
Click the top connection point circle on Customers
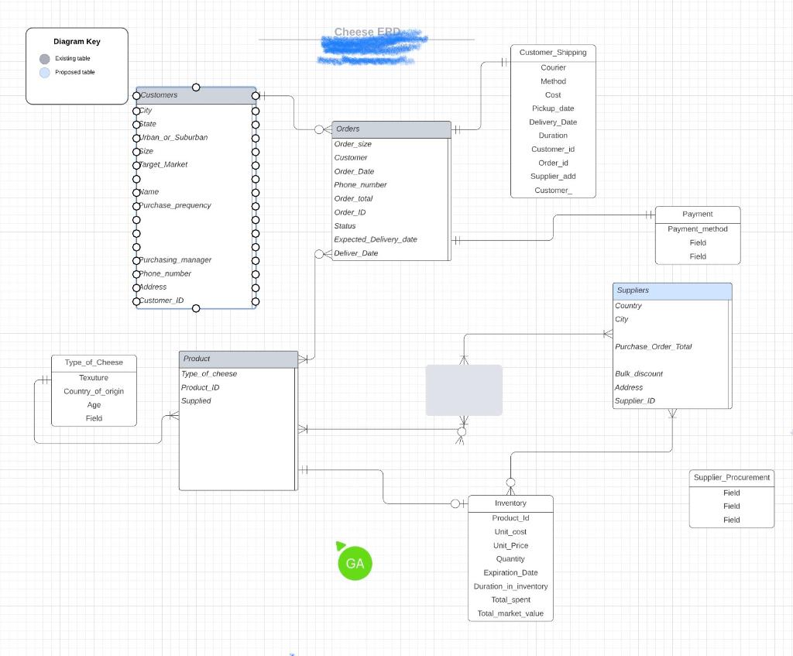tap(196, 88)
